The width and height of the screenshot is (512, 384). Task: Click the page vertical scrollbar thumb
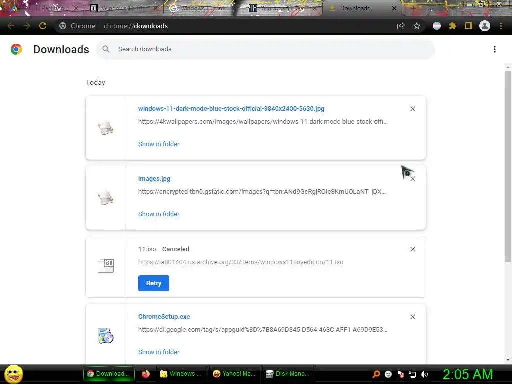click(508, 166)
